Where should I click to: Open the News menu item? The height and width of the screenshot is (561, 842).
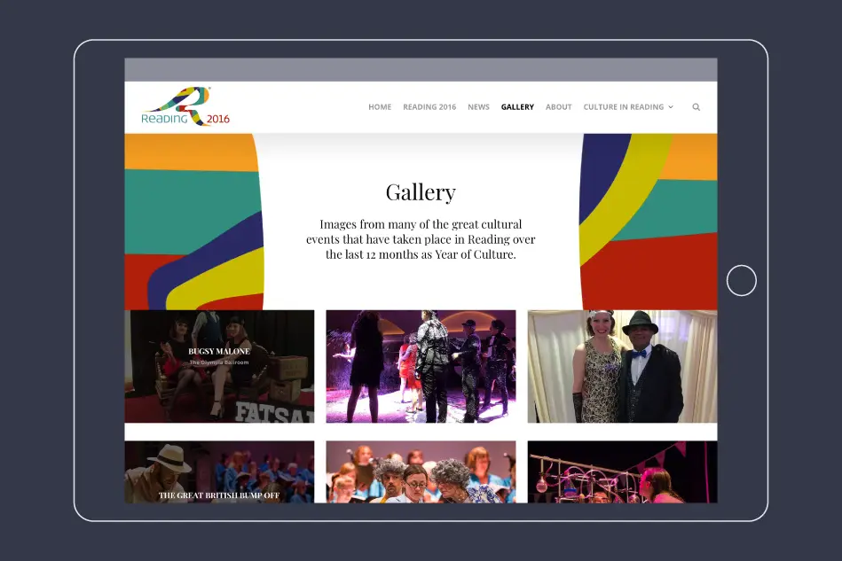point(478,107)
